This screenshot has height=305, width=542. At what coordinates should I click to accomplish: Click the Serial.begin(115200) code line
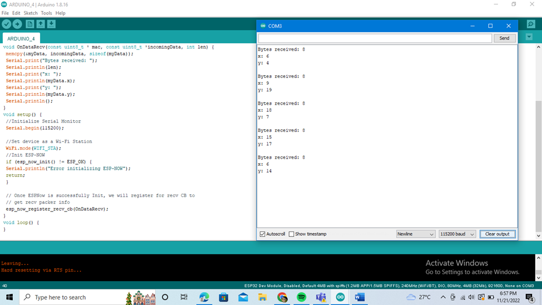click(x=35, y=128)
